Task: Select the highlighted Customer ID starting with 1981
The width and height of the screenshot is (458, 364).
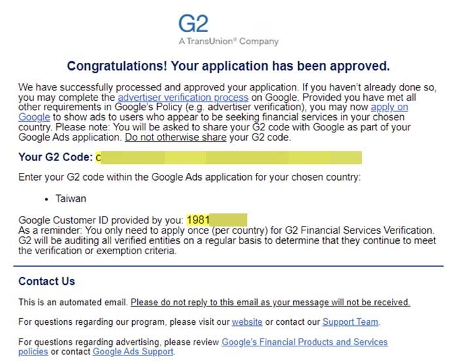Action: pyautogui.click(x=217, y=220)
